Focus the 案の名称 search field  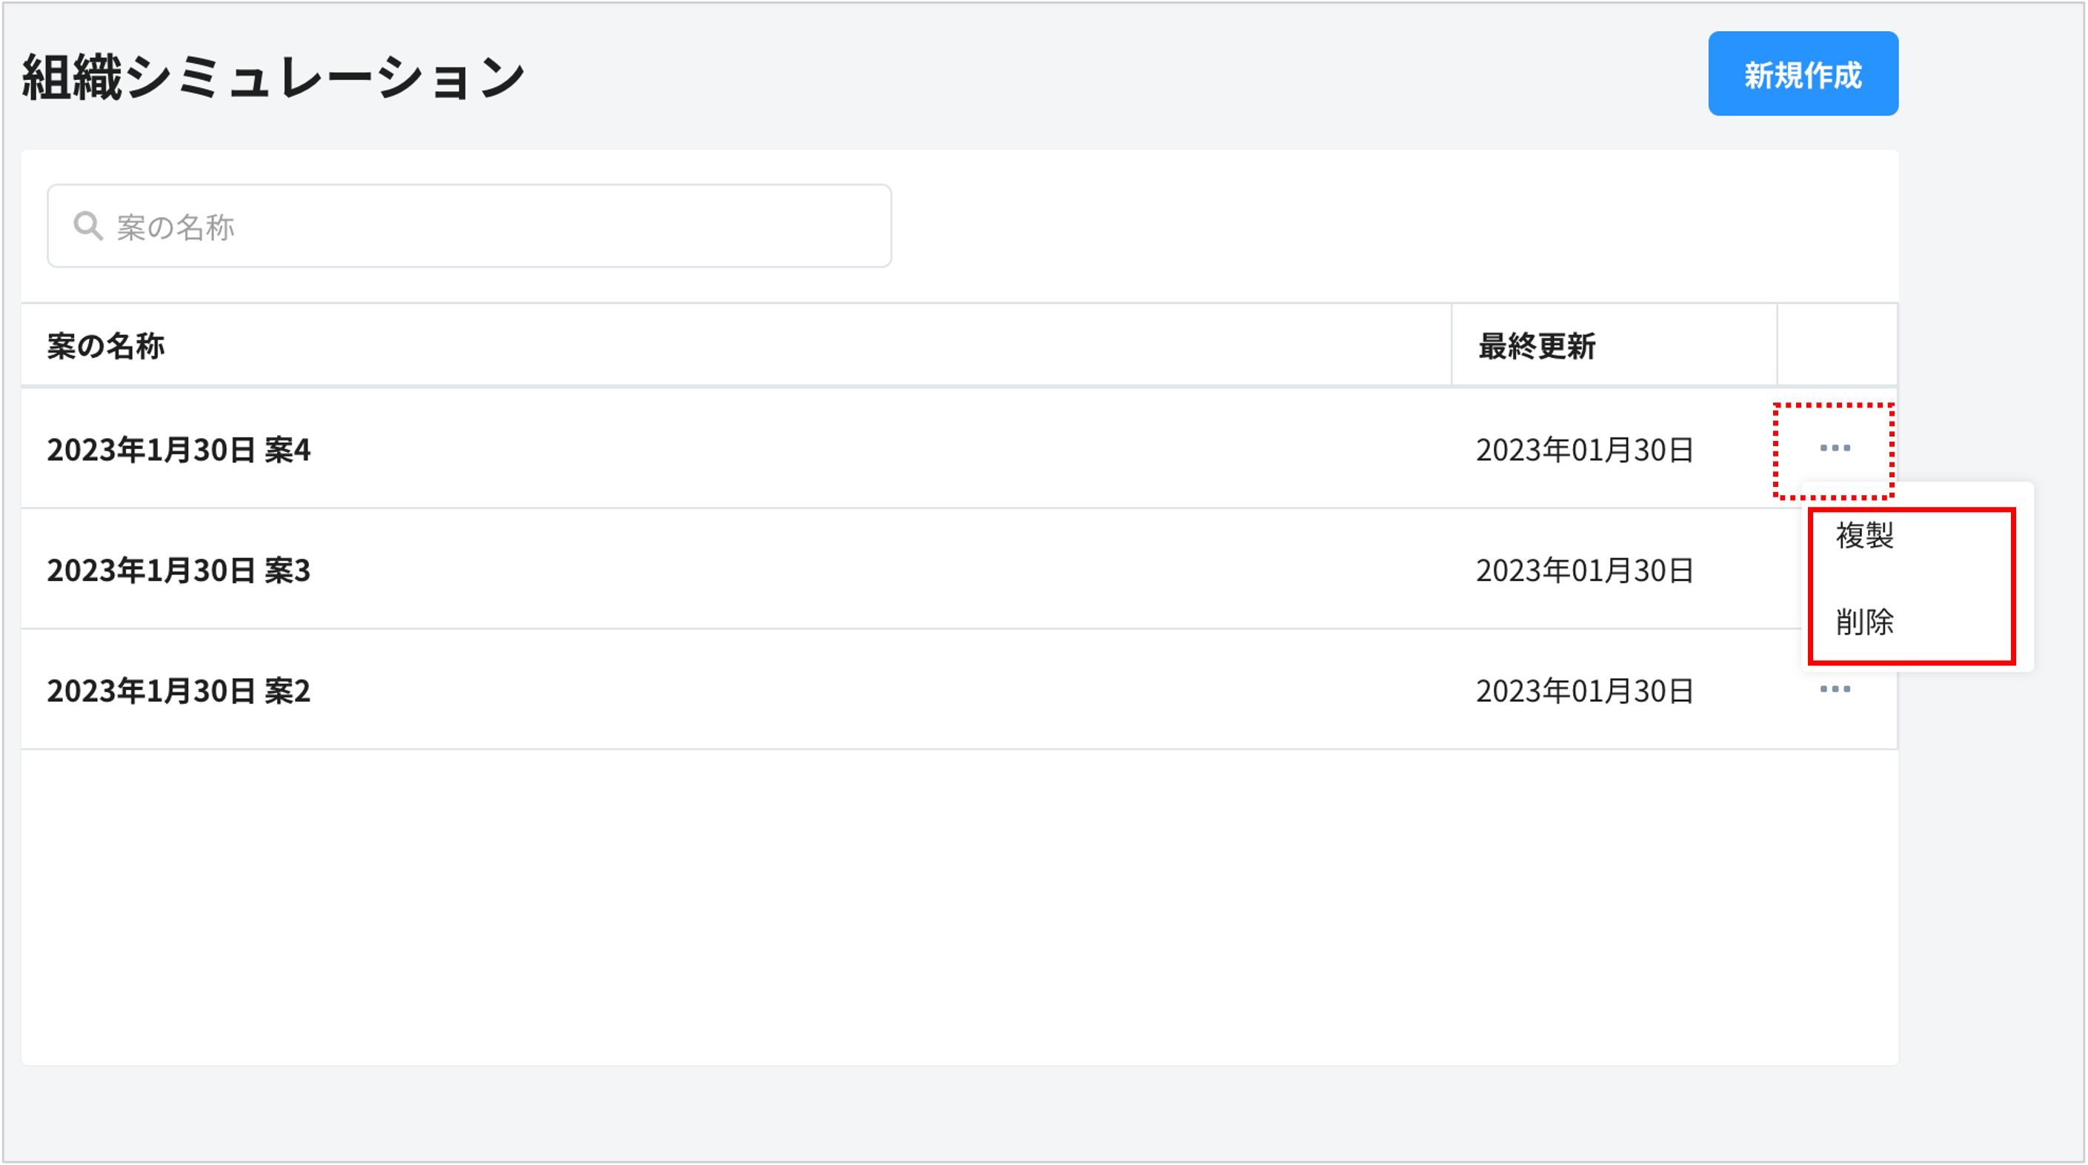[x=486, y=226]
